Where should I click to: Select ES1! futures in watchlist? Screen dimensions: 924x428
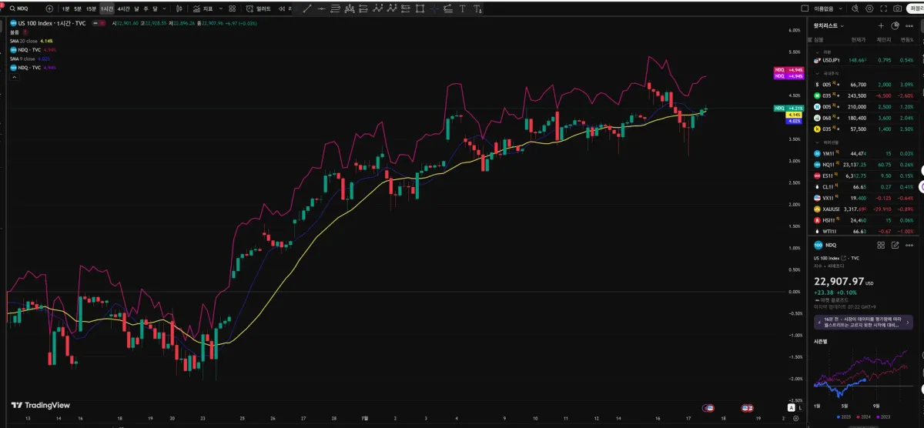tap(863, 176)
